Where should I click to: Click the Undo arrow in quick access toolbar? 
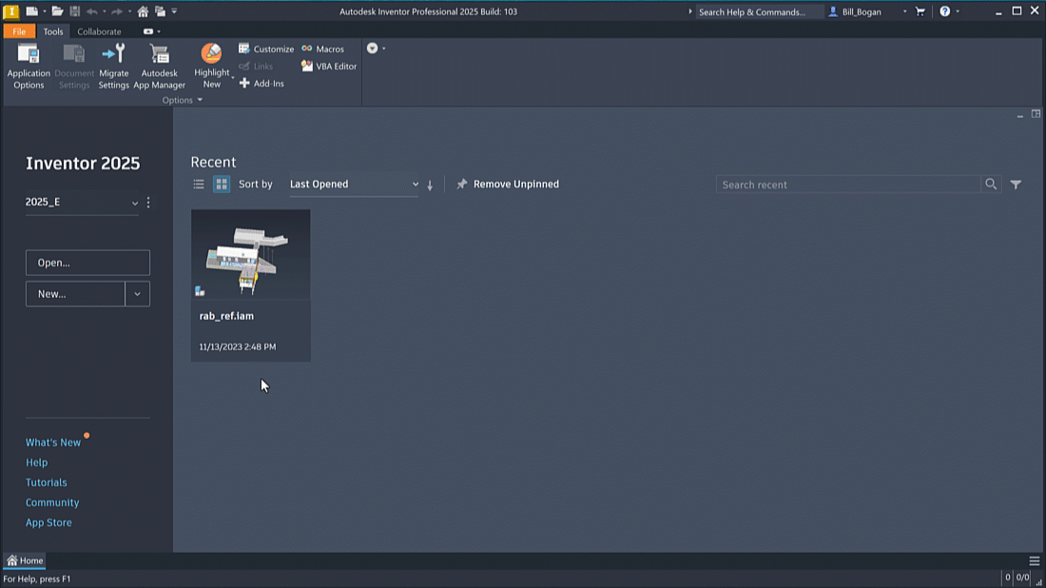[92, 11]
